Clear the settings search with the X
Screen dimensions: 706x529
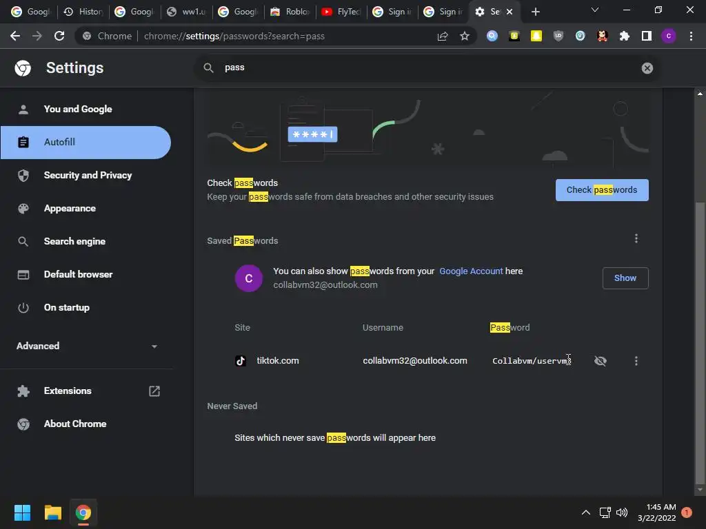(647, 68)
